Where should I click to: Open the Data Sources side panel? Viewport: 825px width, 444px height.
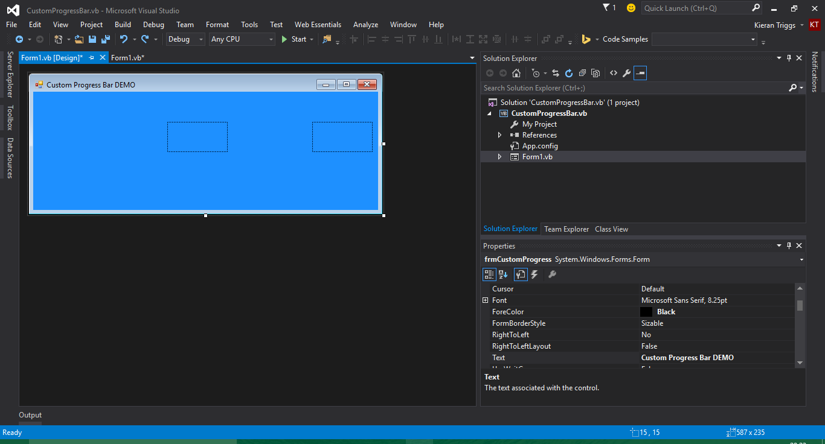(x=10, y=158)
